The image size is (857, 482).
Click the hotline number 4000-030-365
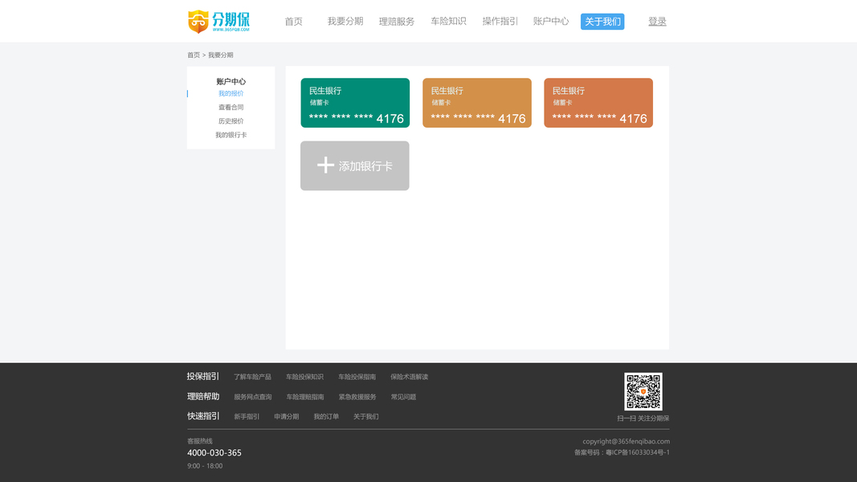coord(214,452)
